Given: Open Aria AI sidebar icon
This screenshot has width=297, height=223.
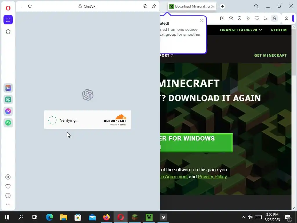Looking at the screenshot, I should pos(8,88).
